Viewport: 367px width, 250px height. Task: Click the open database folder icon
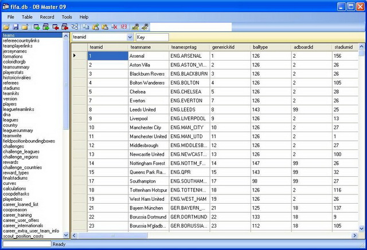coord(6,27)
